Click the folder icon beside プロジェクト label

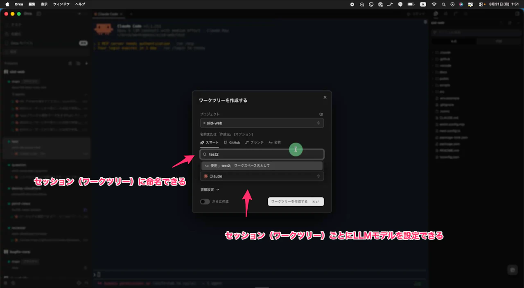[x=321, y=114]
